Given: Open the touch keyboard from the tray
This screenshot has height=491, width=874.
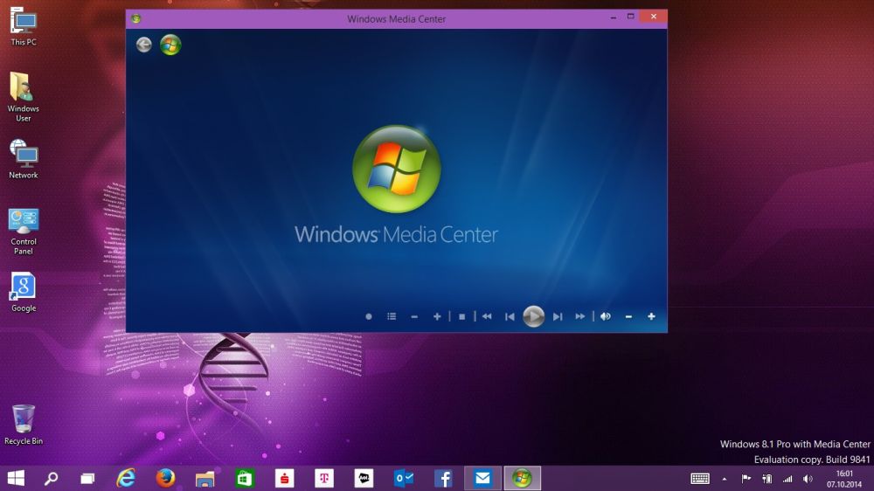Looking at the screenshot, I should [x=700, y=478].
